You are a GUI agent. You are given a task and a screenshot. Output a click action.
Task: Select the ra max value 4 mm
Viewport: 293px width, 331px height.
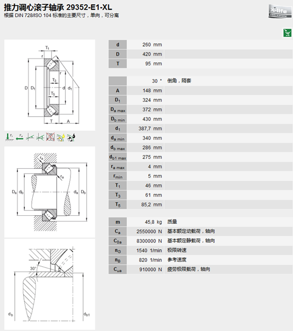click(155, 167)
